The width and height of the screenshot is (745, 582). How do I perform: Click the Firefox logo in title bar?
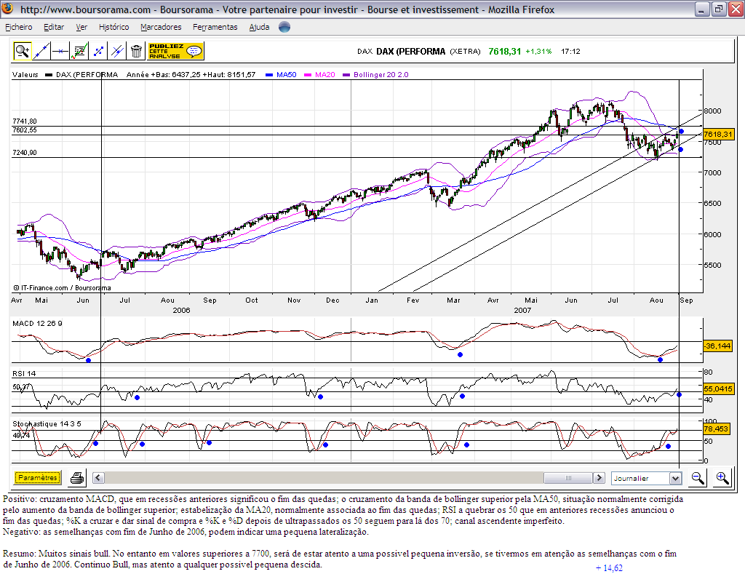point(8,9)
